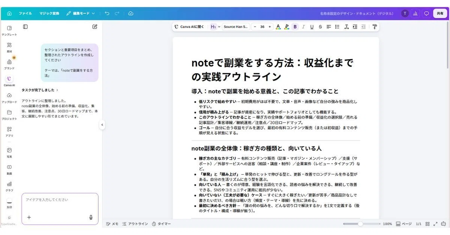Go to Canva home icon
Image resolution: width=450 pixels, height=235 pixels.
(x=9, y=13)
